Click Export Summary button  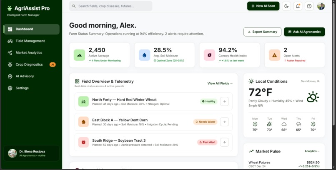262,32
